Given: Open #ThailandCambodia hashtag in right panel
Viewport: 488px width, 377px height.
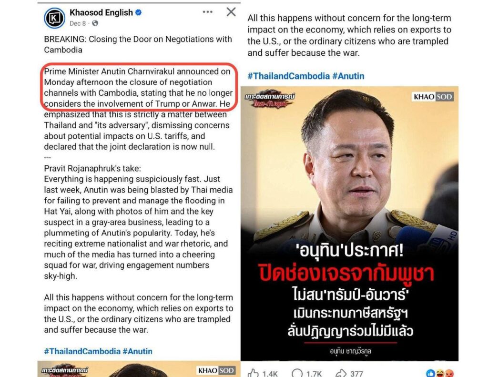Looking at the screenshot, I should coord(288,76).
